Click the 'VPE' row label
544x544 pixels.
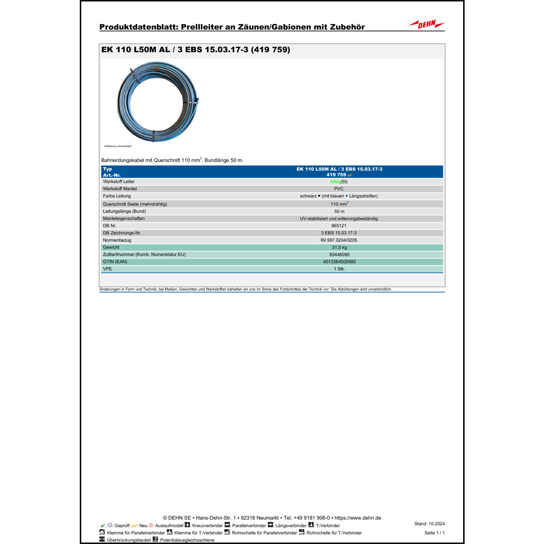pos(107,269)
